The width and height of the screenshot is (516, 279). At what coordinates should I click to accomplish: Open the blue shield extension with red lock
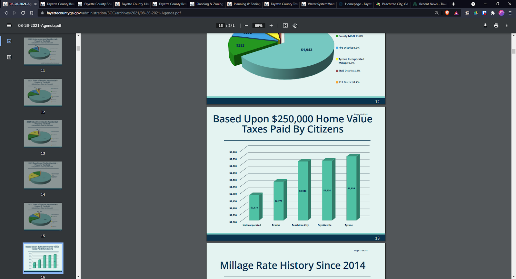484,13
